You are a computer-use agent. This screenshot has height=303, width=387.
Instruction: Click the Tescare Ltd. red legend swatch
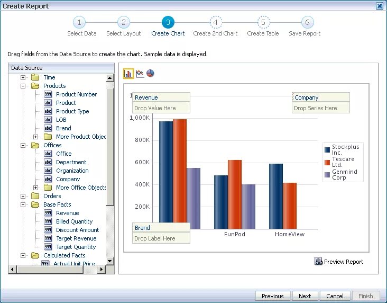tap(327, 162)
